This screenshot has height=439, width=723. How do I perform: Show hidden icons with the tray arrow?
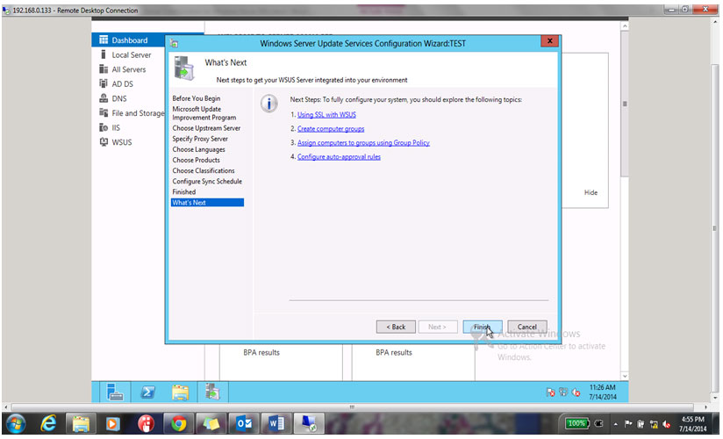(616, 424)
